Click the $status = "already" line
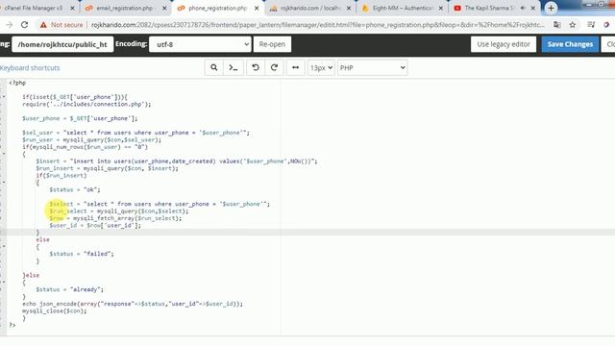Image resolution: width=615 pixels, height=346 pixels. [x=69, y=289]
